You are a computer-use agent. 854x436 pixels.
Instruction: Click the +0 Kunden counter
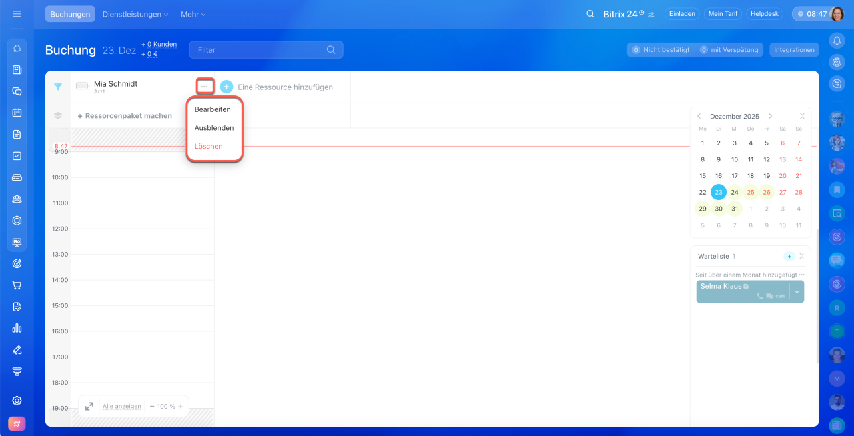tap(159, 44)
